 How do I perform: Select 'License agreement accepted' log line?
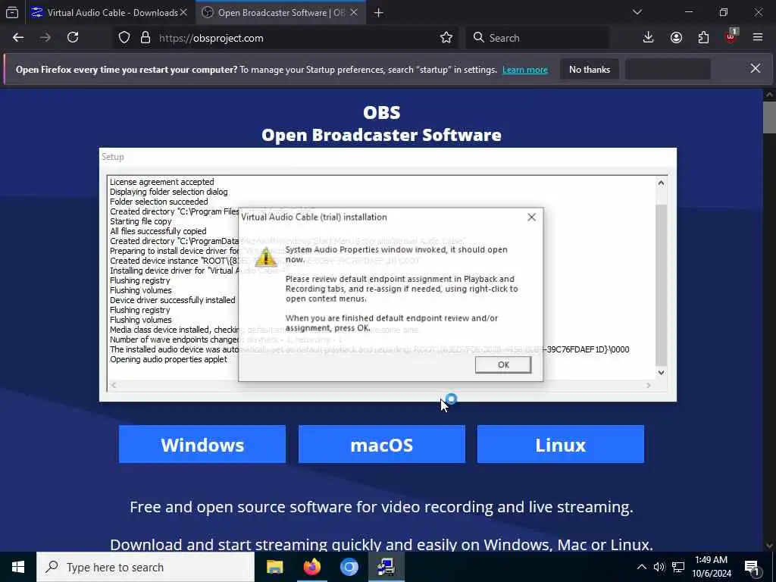point(162,182)
